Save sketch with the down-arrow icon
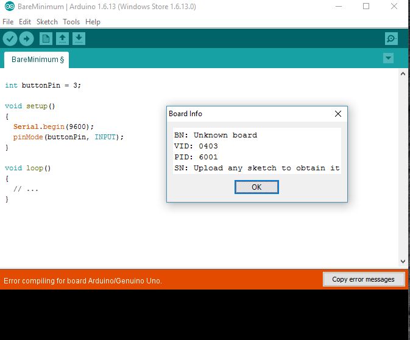410x340 pixels. [x=79, y=39]
